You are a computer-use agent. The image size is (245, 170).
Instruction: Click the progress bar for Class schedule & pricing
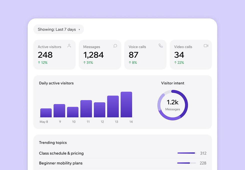click(187, 153)
